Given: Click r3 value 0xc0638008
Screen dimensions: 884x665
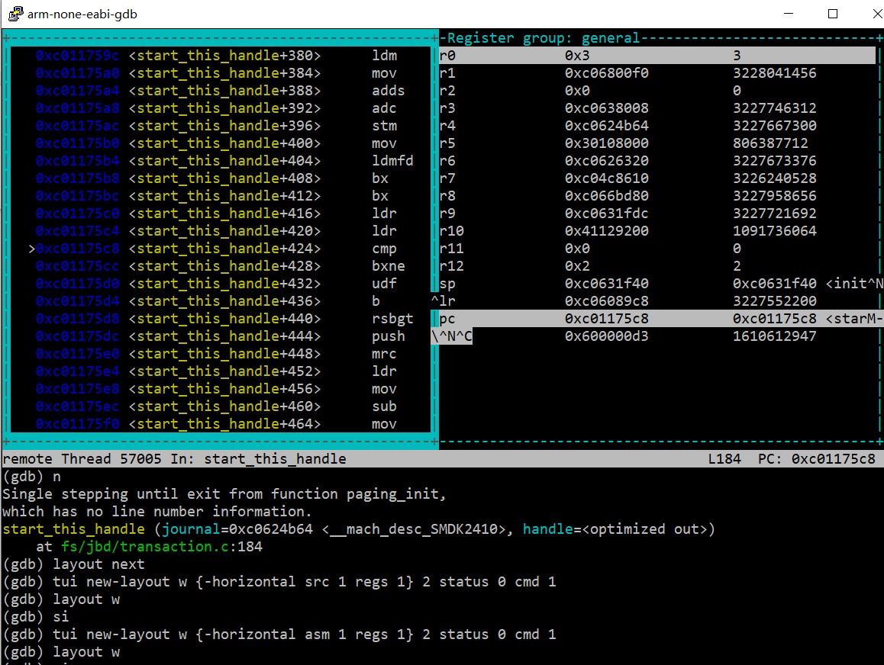Looking at the screenshot, I should [x=607, y=108].
